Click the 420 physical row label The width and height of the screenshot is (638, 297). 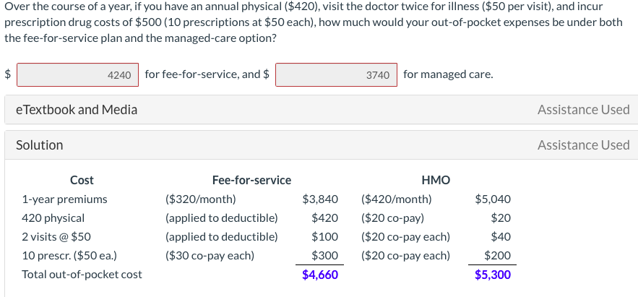pos(53,218)
